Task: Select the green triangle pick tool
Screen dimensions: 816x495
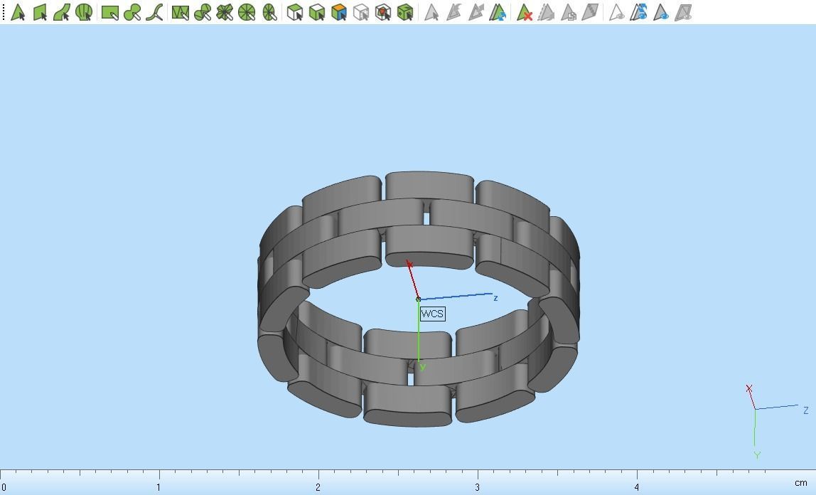Action: tap(18, 12)
